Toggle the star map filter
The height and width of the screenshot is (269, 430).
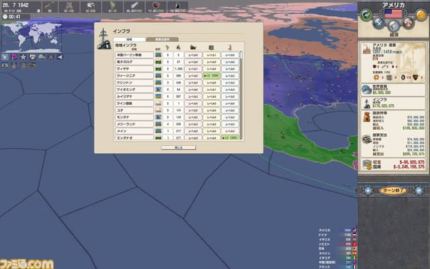24,57
